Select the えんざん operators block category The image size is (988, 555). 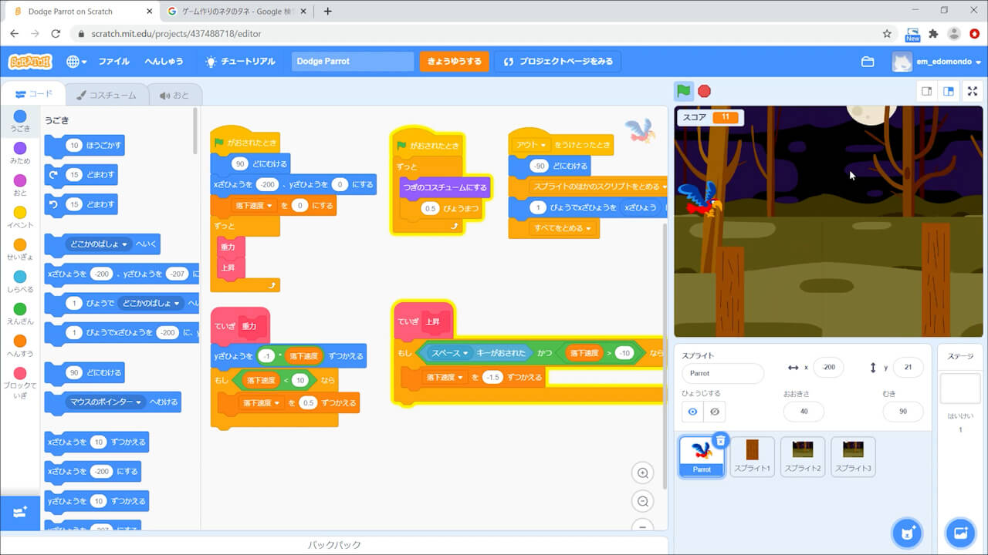[20, 314]
